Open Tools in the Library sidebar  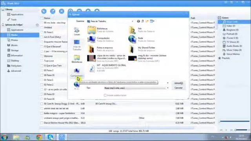pos(12,20)
